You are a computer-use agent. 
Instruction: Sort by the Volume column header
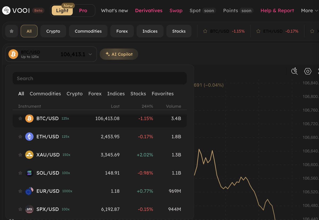point(174,106)
